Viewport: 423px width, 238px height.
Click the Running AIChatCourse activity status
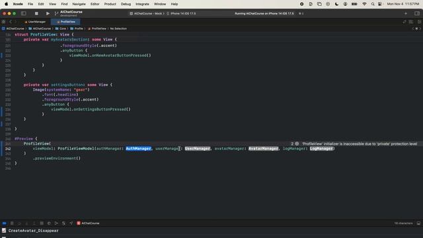click(x=264, y=13)
